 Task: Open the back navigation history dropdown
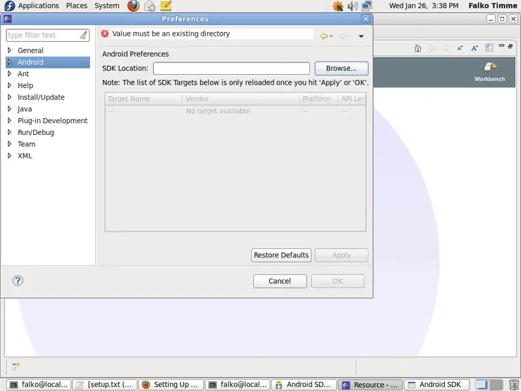[x=331, y=36]
